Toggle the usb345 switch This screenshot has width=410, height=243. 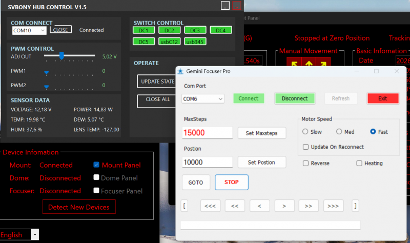pyautogui.click(x=195, y=42)
